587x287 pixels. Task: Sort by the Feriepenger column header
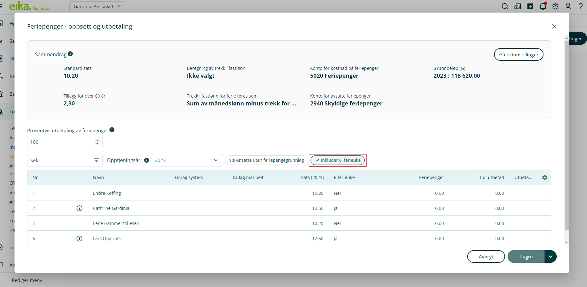click(x=431, y=177)
